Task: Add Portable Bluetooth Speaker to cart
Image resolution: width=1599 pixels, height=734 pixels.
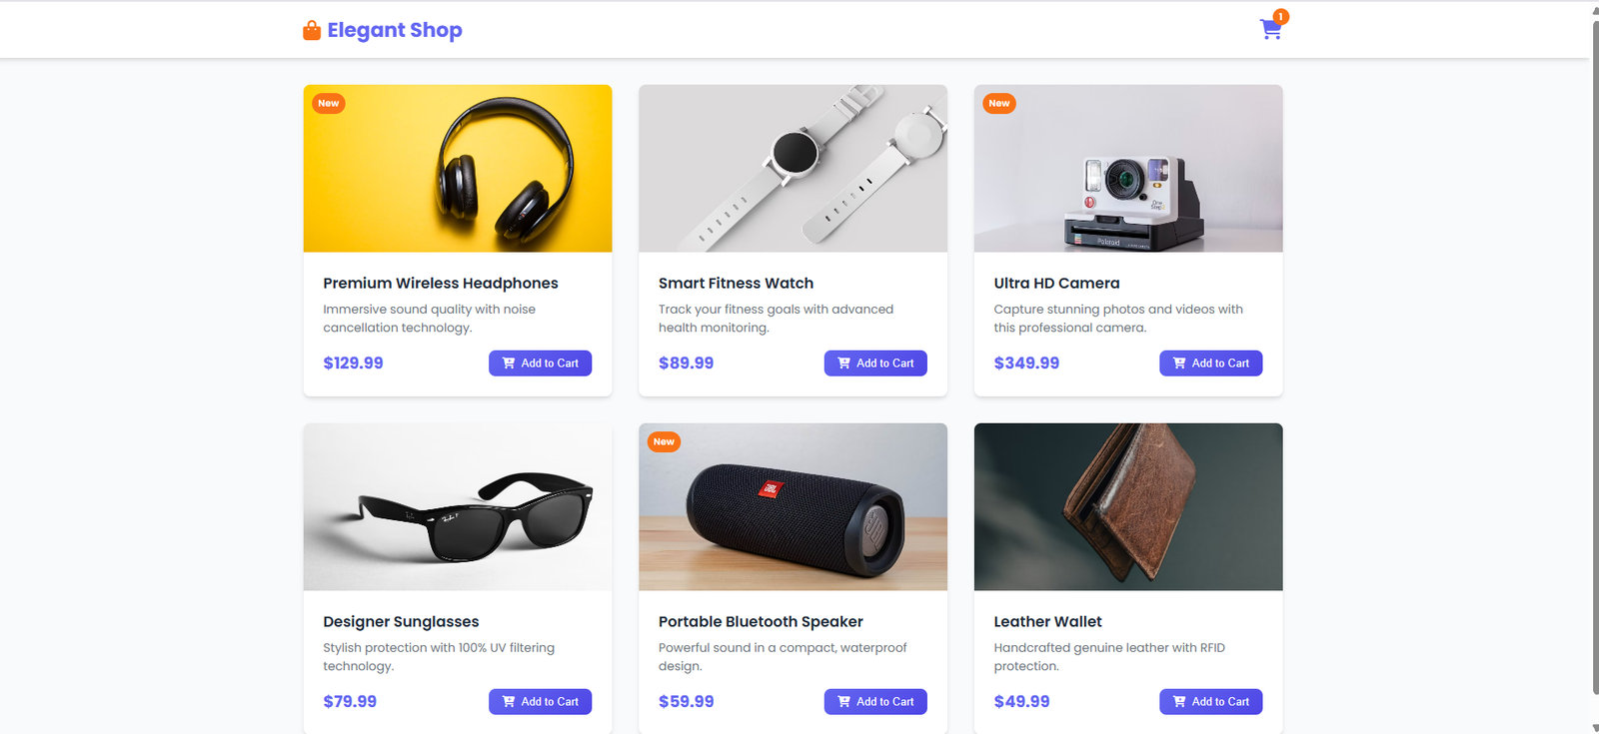Action: pos(875,702)
